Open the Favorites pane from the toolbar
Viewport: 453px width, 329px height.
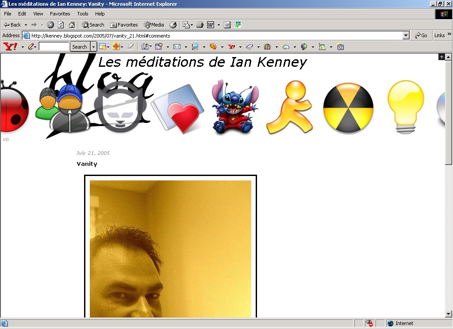tap(124, 25)
